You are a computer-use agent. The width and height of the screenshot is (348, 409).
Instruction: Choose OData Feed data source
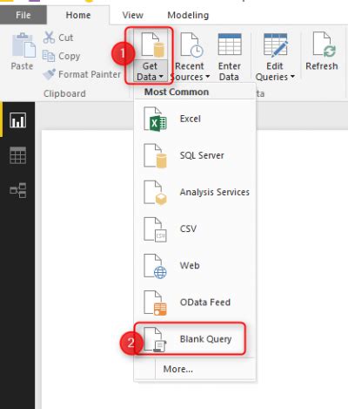tap(195, 303)
